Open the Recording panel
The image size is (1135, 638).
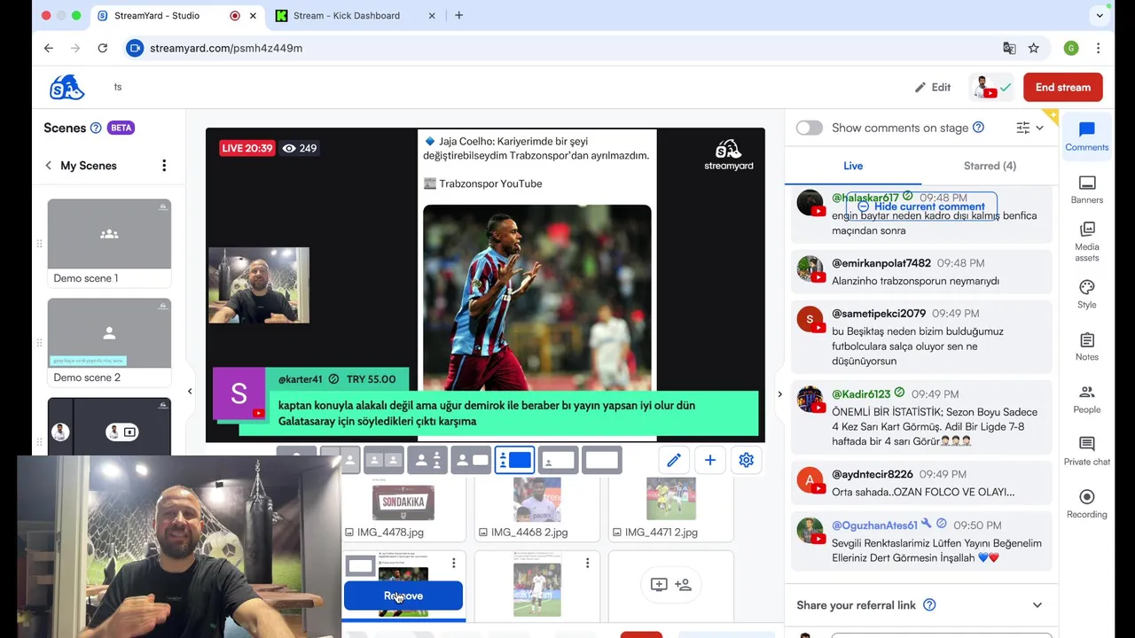click(x=1087, y=503)
